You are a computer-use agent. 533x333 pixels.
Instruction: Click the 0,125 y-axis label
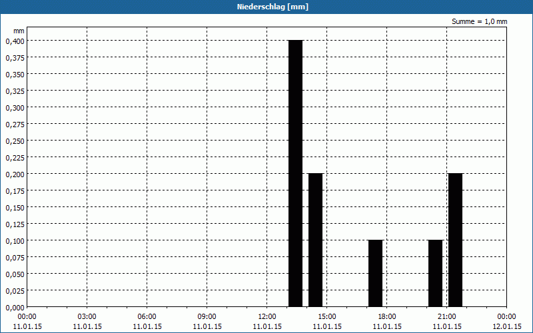pyautogui.click(x=15, y=224)
